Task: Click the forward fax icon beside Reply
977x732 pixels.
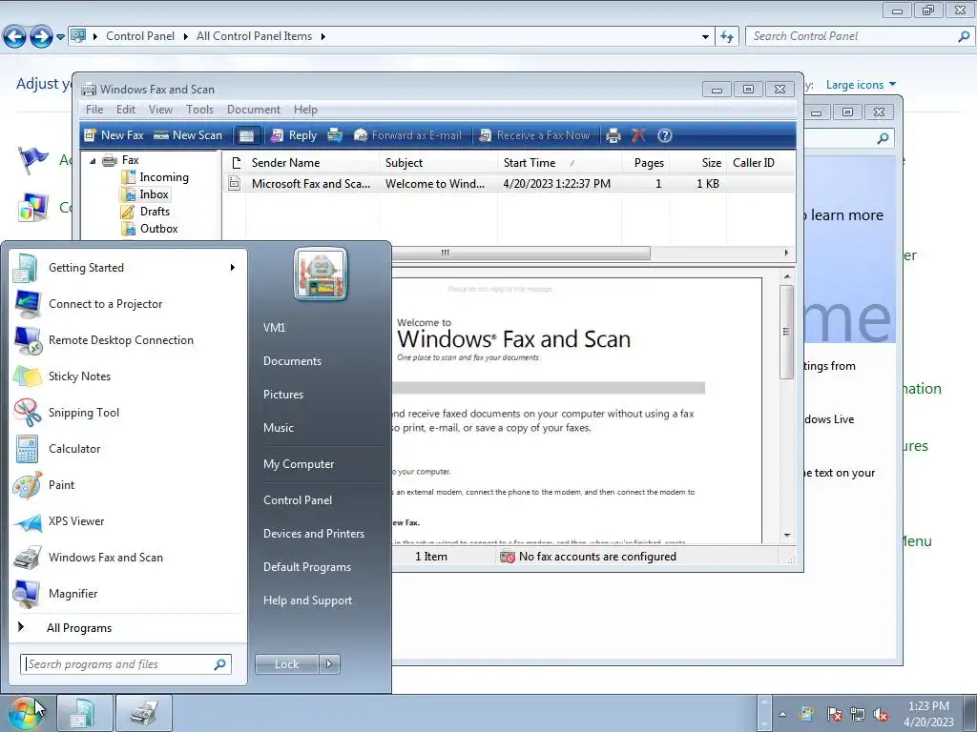Action: coord(335,135)
